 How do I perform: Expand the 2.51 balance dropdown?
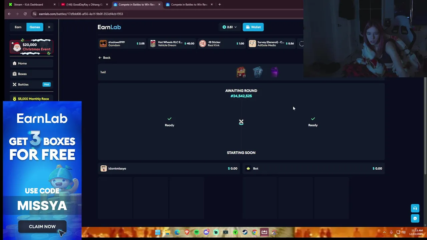[230, 27]
